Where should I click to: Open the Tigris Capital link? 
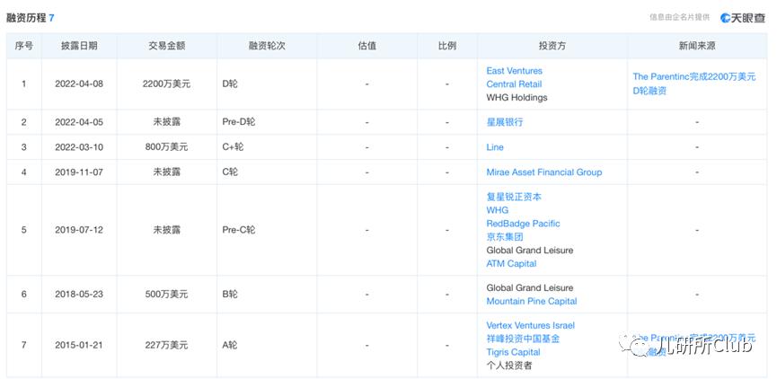click(513, 352)
